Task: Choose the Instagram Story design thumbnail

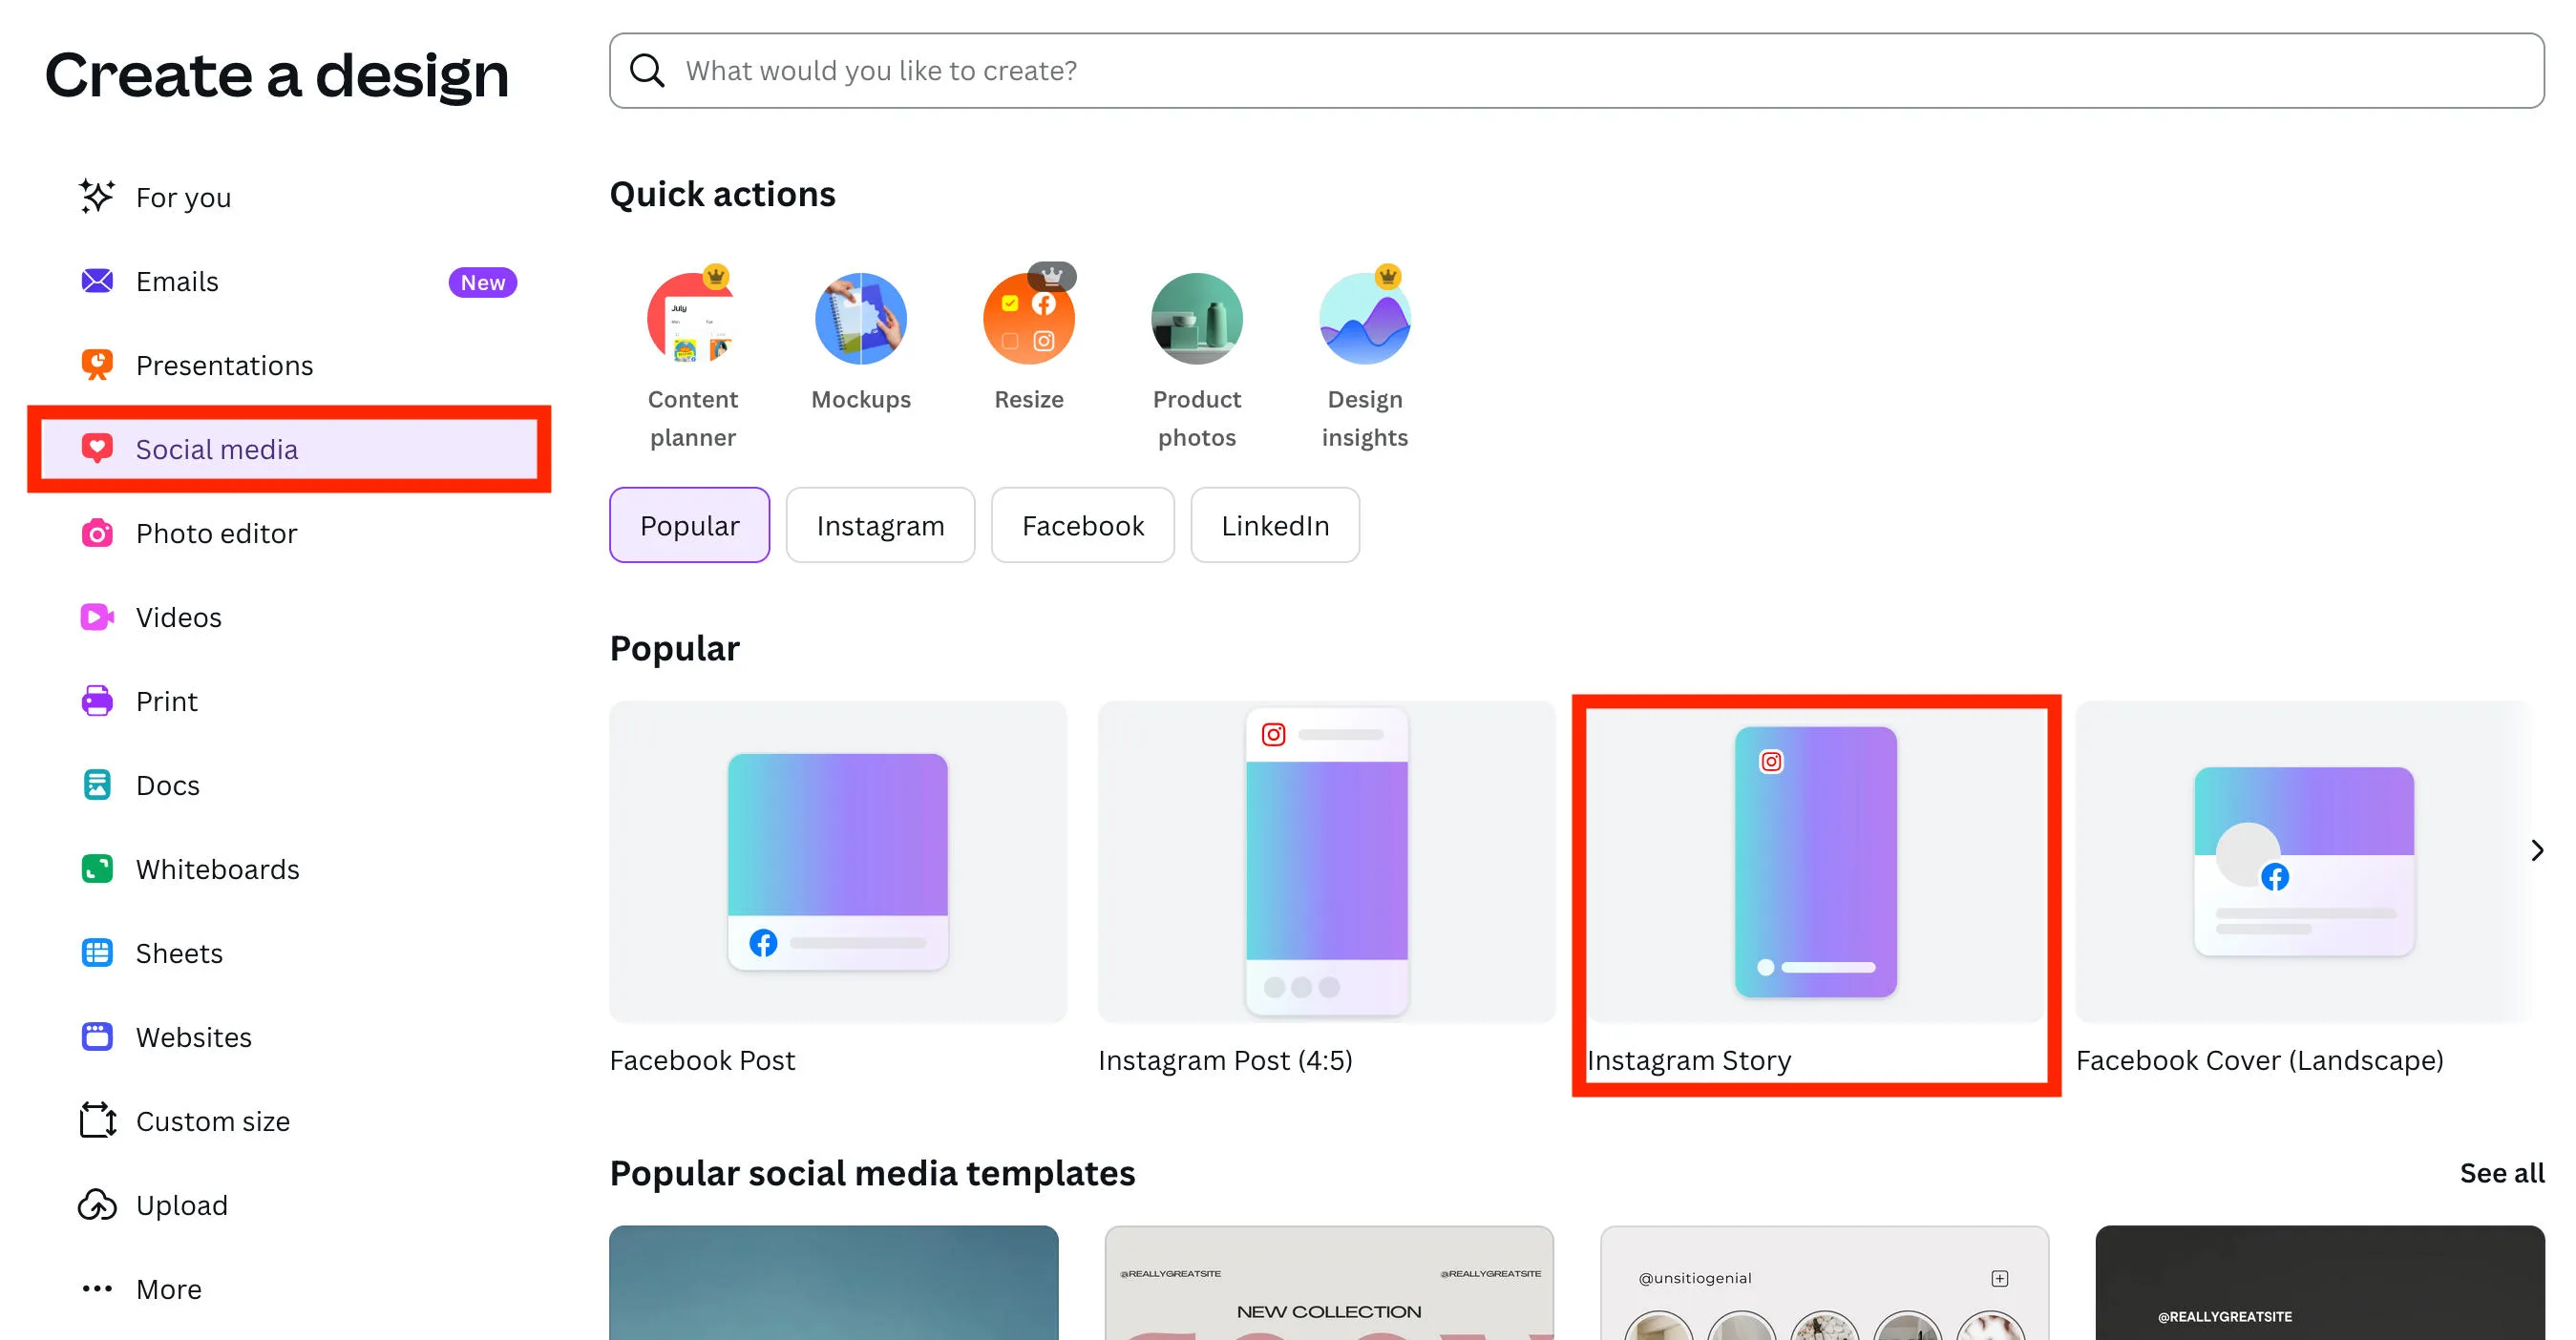Action: (x=1815, y=863)
